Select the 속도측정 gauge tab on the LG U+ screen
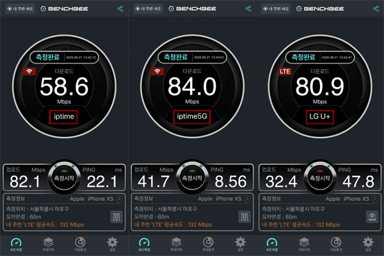This screenshot has height=256, width=384. (272, 244)
